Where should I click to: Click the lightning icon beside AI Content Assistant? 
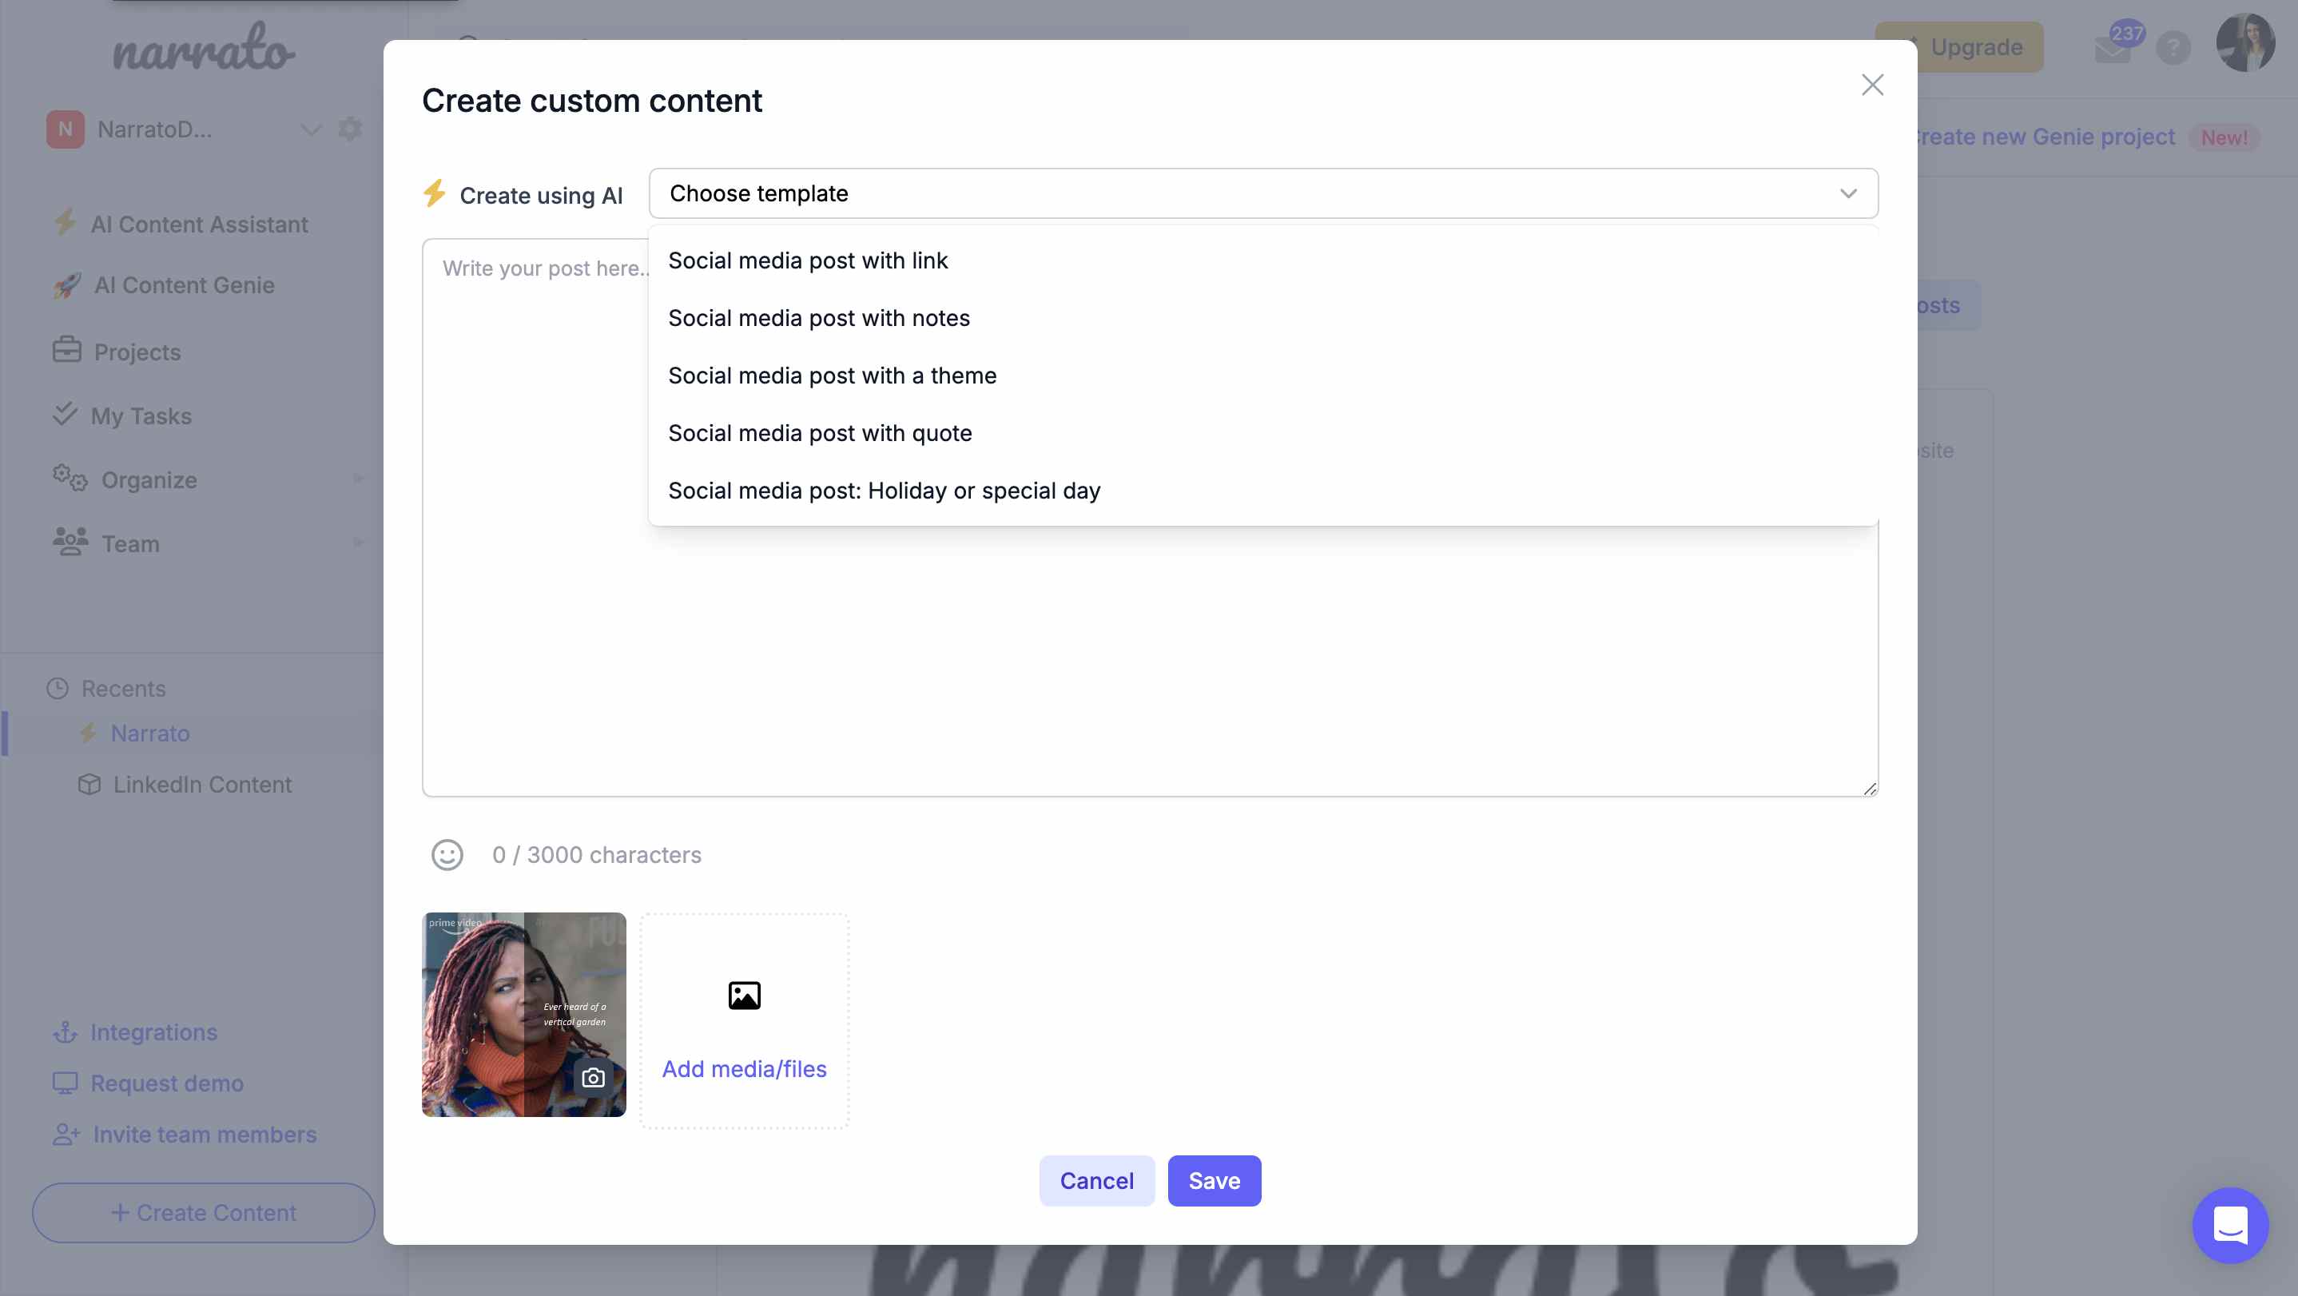[x=64, y=222]
